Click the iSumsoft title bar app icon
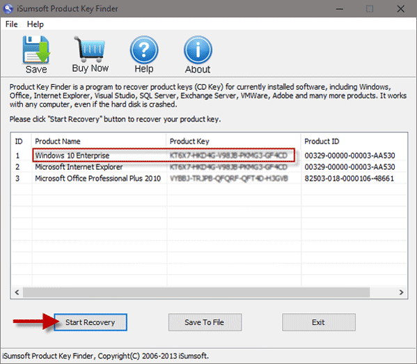Viewport: 417px width, 364px height. click(x=8, y=8)
